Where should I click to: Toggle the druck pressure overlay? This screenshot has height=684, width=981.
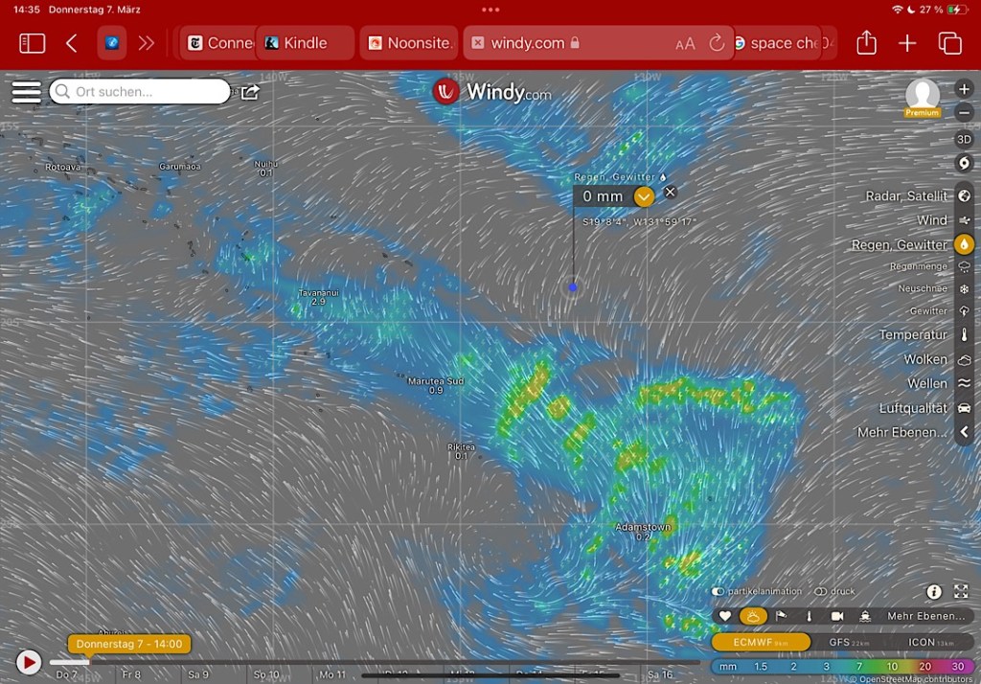[820, 592]
